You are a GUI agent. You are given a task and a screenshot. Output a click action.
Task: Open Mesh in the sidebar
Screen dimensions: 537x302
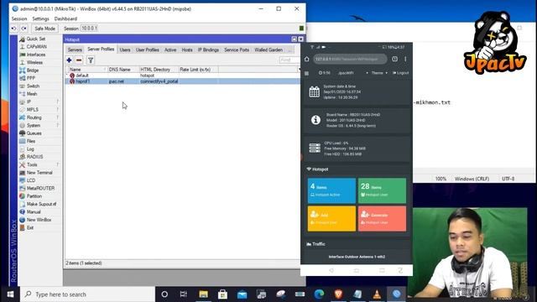32,94
